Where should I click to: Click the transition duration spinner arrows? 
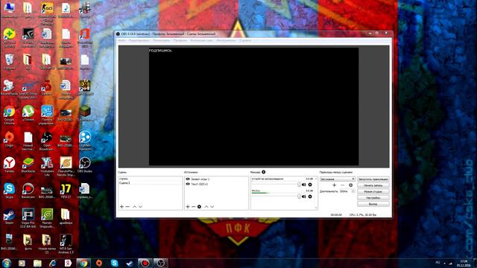tap(353, 191)
